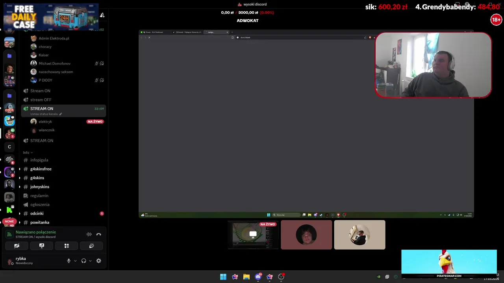Click the NA ŻYWO badge beside elektryk

coord(95,121)
